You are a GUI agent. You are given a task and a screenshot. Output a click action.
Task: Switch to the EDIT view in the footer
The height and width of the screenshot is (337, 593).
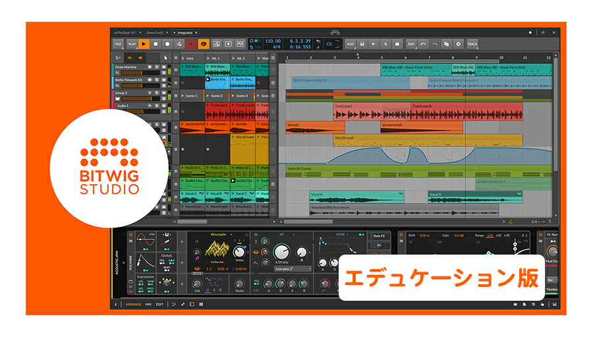coord(159,304)
